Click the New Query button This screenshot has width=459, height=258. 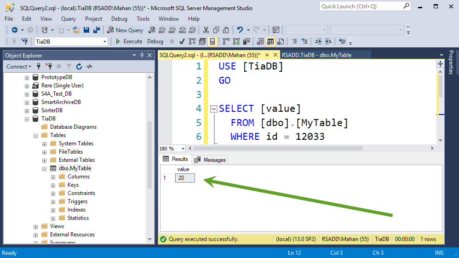[125, 30]
